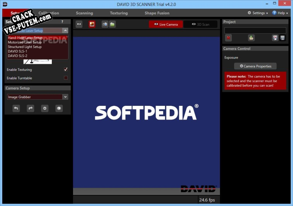
Task: Switch to the 3D Scan view
Action: [201, 24]
